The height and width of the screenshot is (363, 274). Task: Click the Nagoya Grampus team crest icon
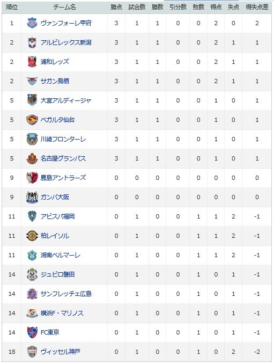[32, 158]
